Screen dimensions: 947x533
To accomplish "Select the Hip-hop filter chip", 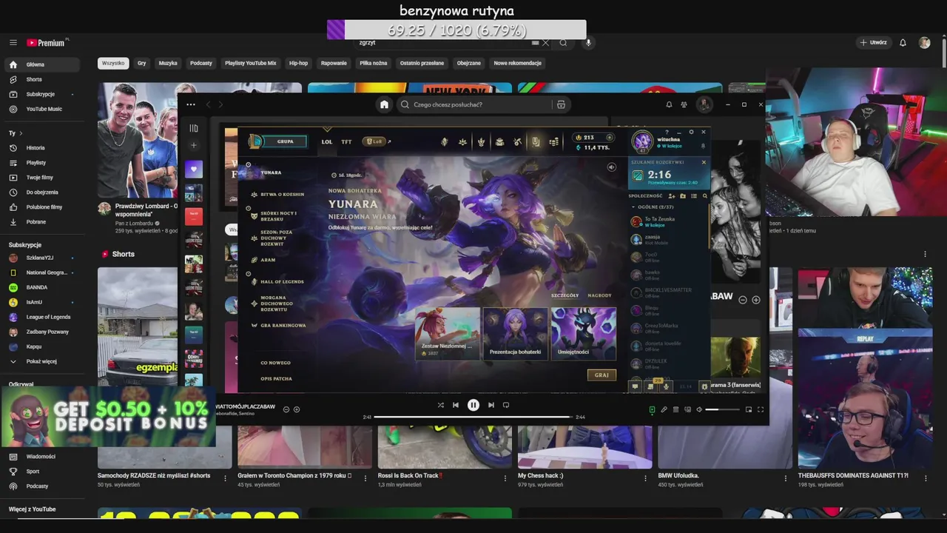I will tap(298, 63).
